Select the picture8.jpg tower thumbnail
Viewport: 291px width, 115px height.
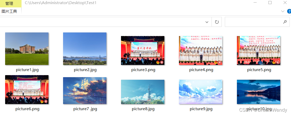(x=143, y=92)
